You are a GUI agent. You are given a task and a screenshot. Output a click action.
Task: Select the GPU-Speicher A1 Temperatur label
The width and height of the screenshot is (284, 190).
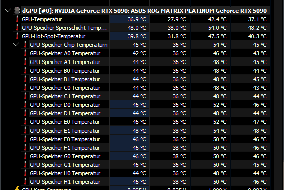pyautogui.click(x=65, y=62)
